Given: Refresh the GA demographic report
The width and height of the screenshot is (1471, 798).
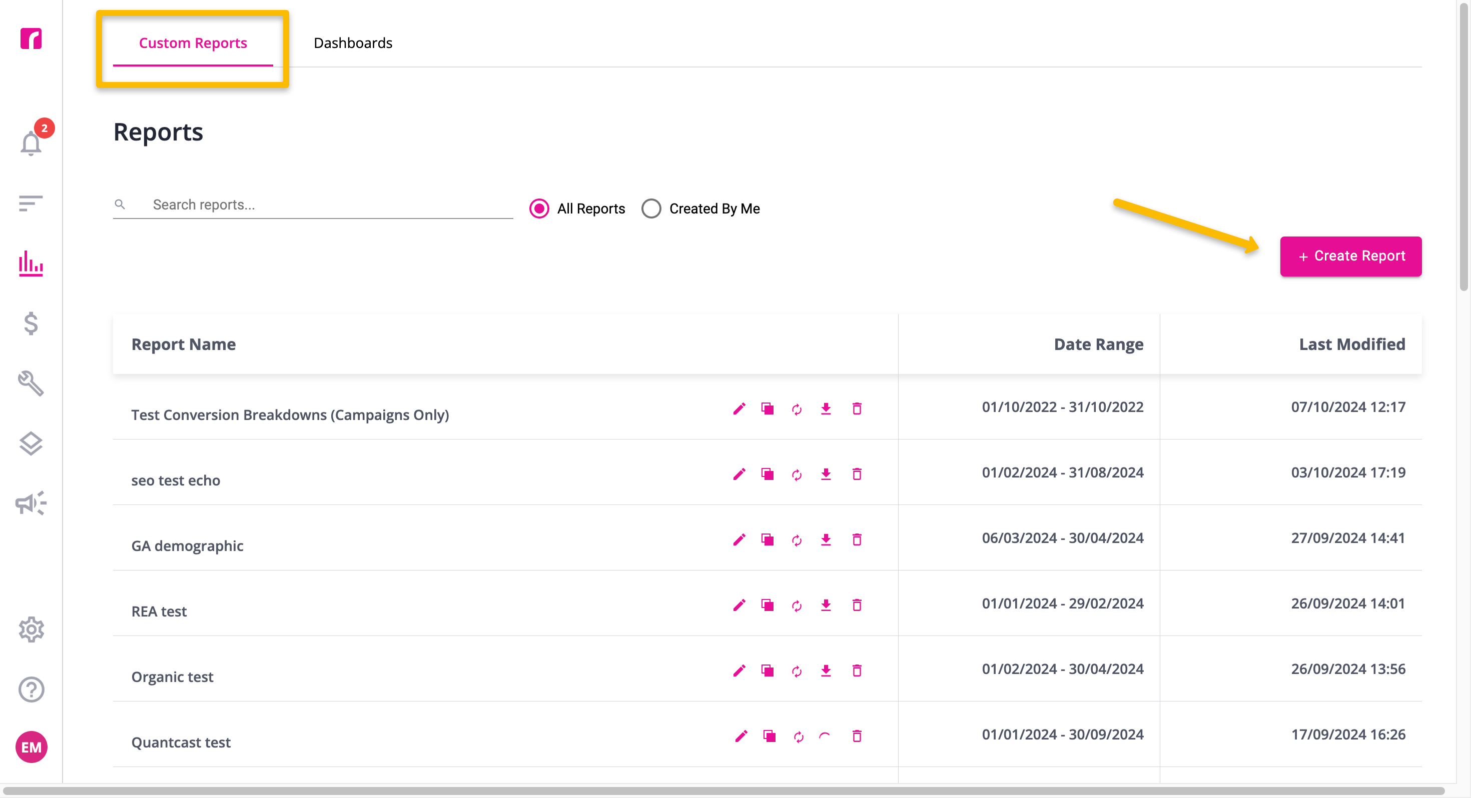Looking at the screenshot, I should pos(797,540).
